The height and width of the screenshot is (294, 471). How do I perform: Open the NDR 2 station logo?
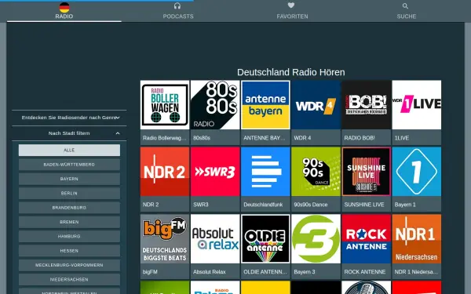[165, 172]
